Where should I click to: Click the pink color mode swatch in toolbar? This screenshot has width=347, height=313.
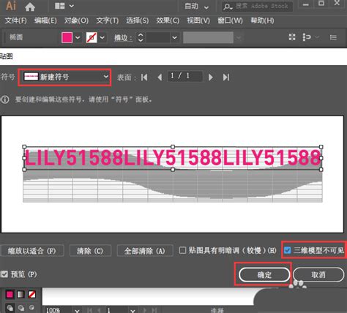tap(10, 295)
